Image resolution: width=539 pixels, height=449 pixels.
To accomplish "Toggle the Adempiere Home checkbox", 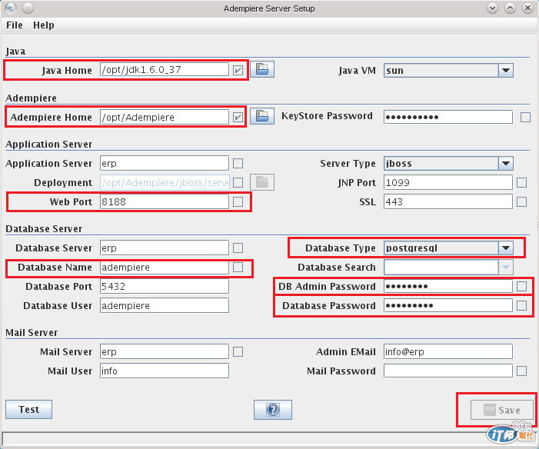I will (x=238, y=117).
